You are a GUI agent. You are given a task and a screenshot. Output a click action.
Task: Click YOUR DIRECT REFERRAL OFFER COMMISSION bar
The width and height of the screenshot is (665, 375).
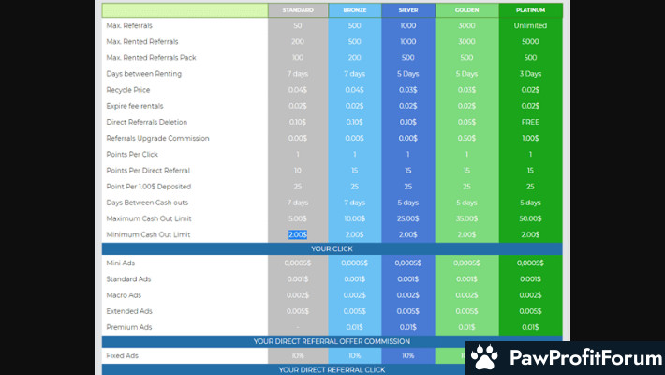(x=332, y=341)
